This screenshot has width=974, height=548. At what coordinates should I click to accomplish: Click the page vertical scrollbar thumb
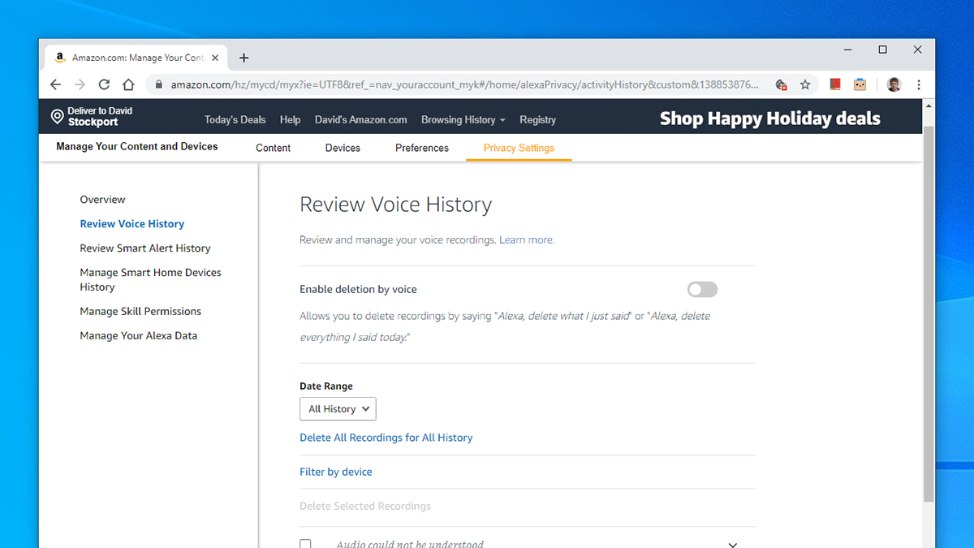click(929, 313)
